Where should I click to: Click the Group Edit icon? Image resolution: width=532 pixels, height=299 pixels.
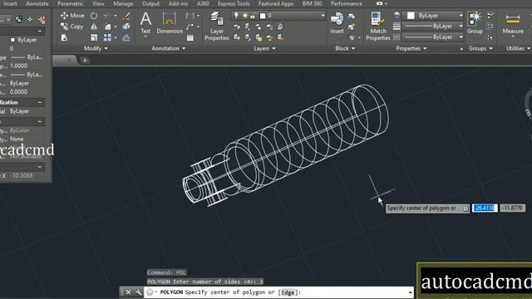point(490,27)
